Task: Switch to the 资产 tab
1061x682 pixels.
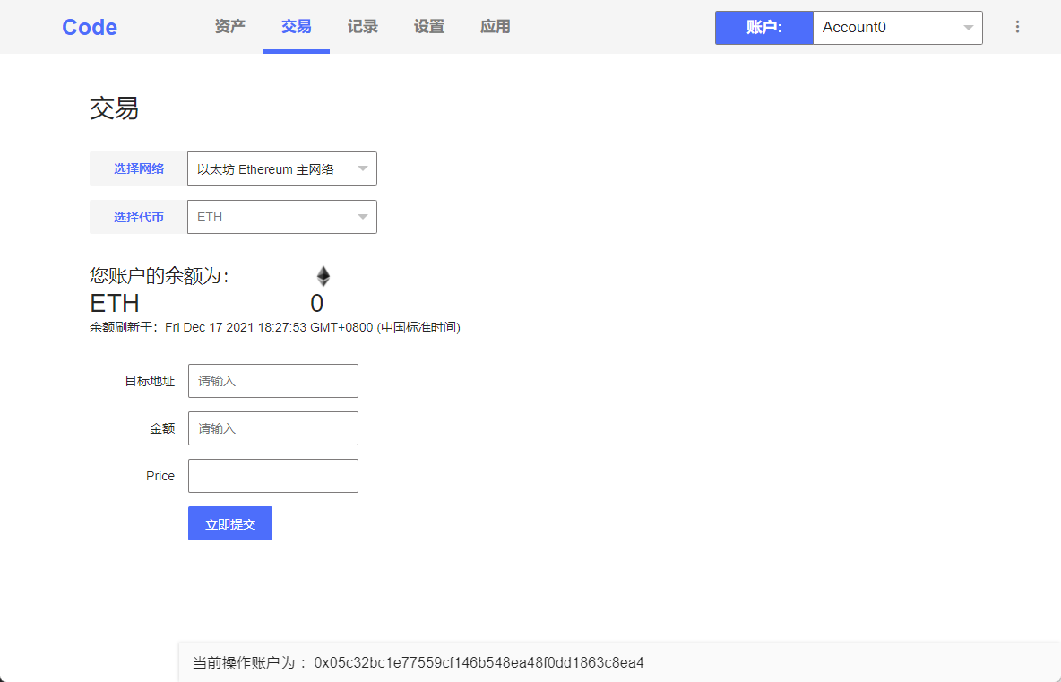Action: [x=229, y=27]
